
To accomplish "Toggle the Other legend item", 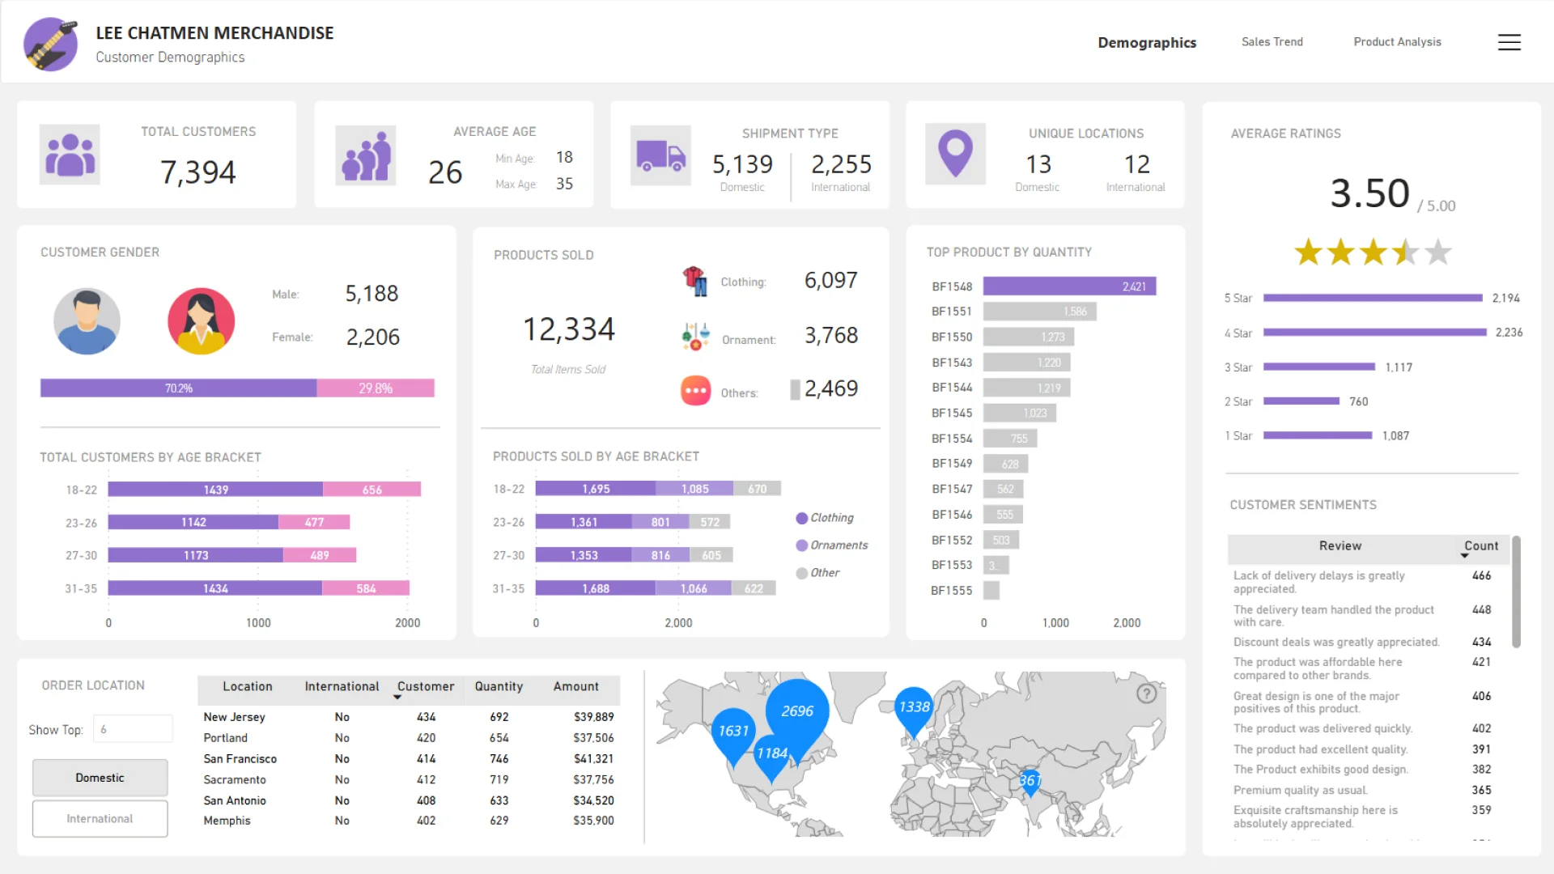I will (818, 573).
